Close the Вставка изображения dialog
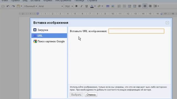Viewport: 177px width, 99px height. click(167, 23)
